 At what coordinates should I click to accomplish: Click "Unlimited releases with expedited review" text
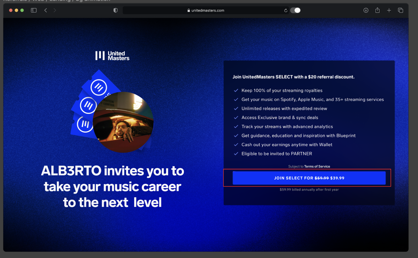(x=284, y=109)
